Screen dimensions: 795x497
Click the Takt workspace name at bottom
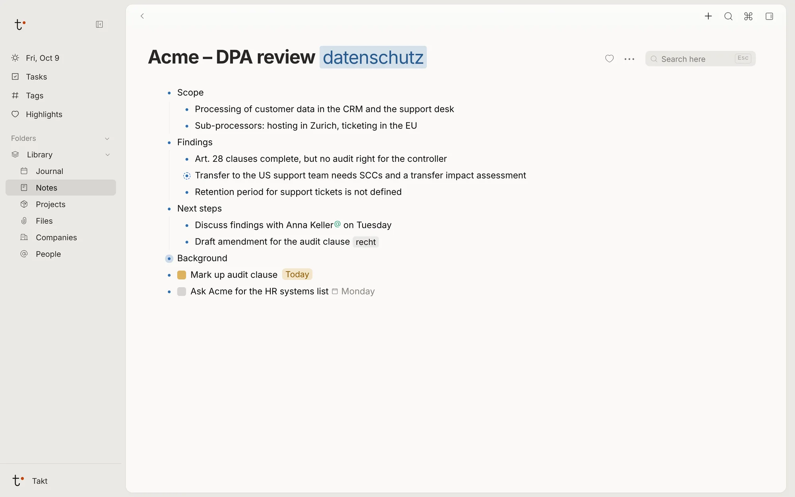pyautogui.click(x=40, y=481)
